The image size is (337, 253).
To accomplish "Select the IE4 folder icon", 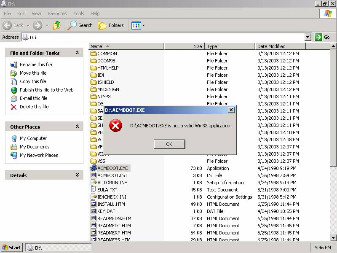I will pos(94,75).
